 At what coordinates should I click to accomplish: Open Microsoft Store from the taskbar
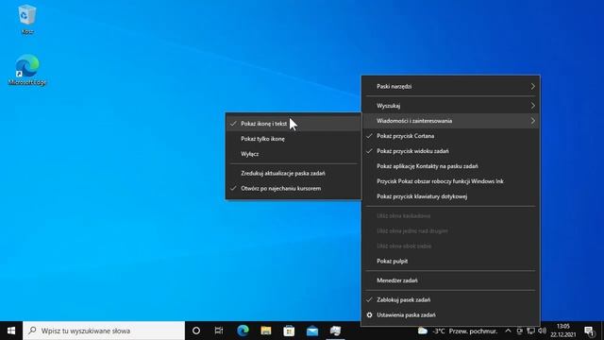[x=289, y=331]
